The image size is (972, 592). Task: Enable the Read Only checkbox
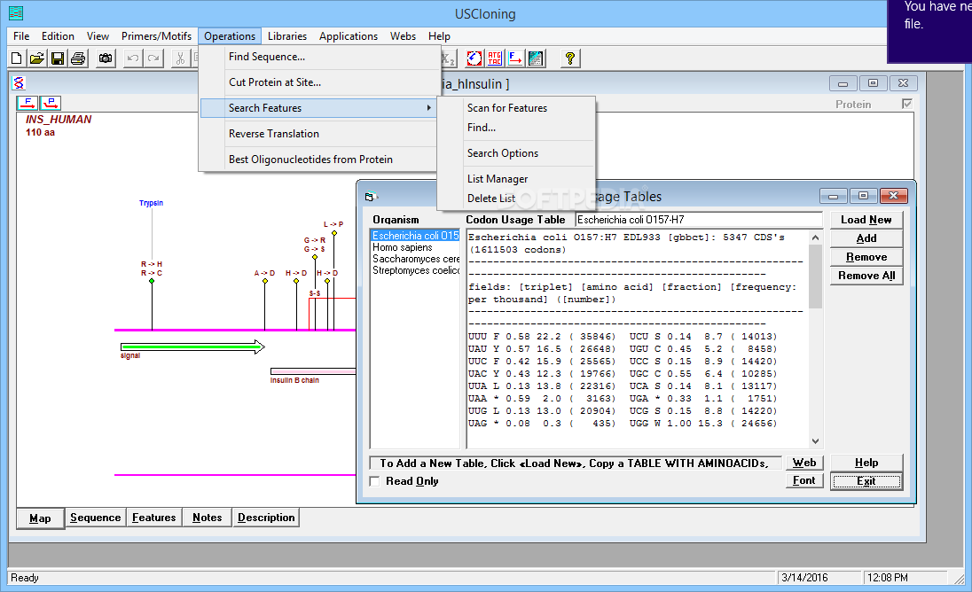click(x=374, y=481)
